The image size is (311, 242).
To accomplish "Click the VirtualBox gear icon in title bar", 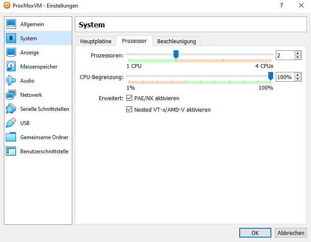I will tap(7, 5).
